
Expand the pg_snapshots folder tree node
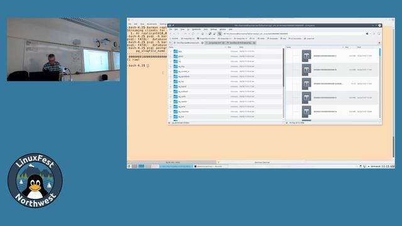171,112
